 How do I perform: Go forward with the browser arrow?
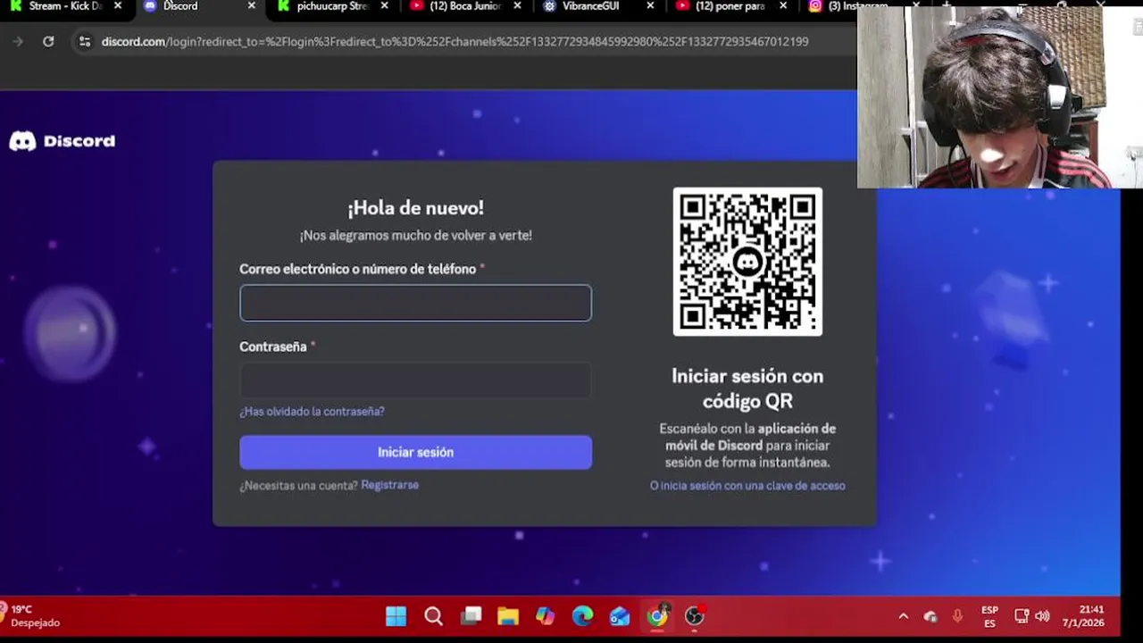click(x=18, y=41)
